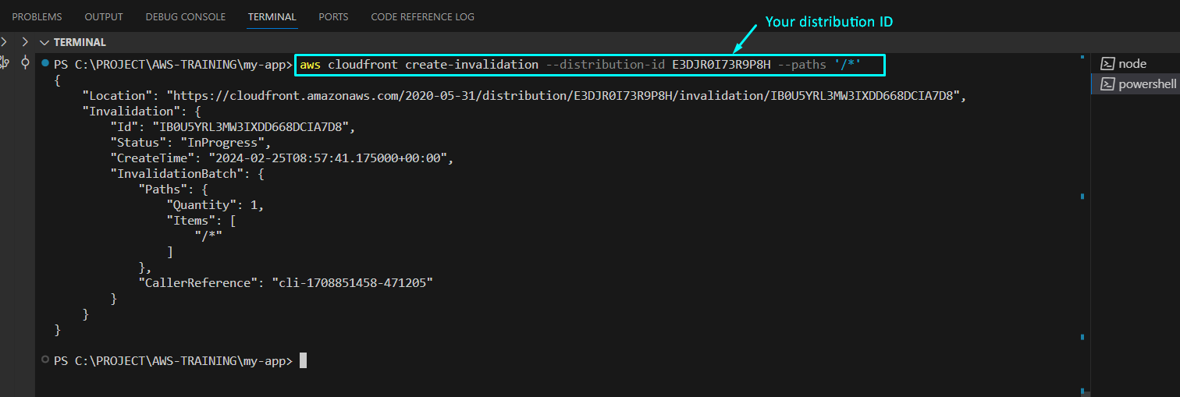This screenshot has height=397, width=1180.
Task: Click the partially hidden git graph icon
Action: tap(4, 62)
